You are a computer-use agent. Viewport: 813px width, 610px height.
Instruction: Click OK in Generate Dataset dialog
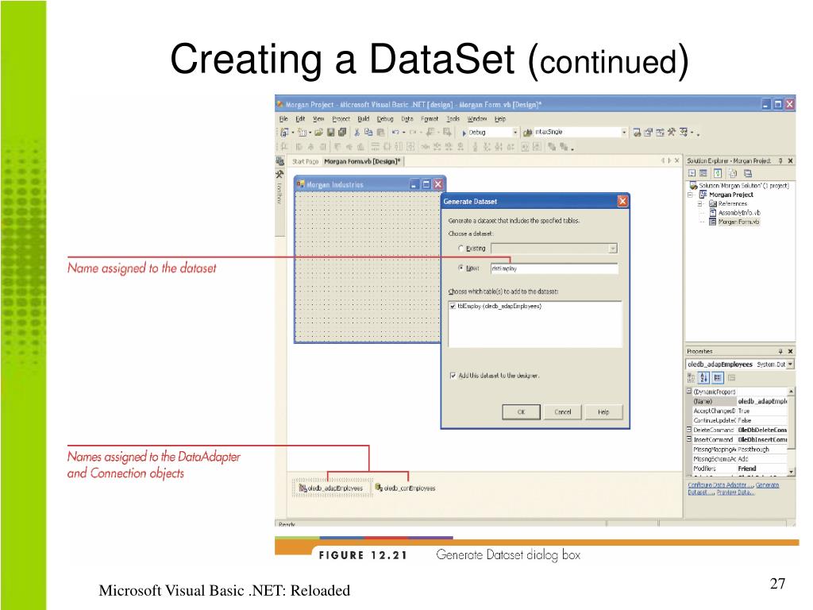tap(521, 412)
